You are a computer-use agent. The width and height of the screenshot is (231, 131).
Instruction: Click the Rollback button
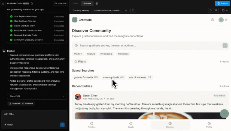click(28, 103)
